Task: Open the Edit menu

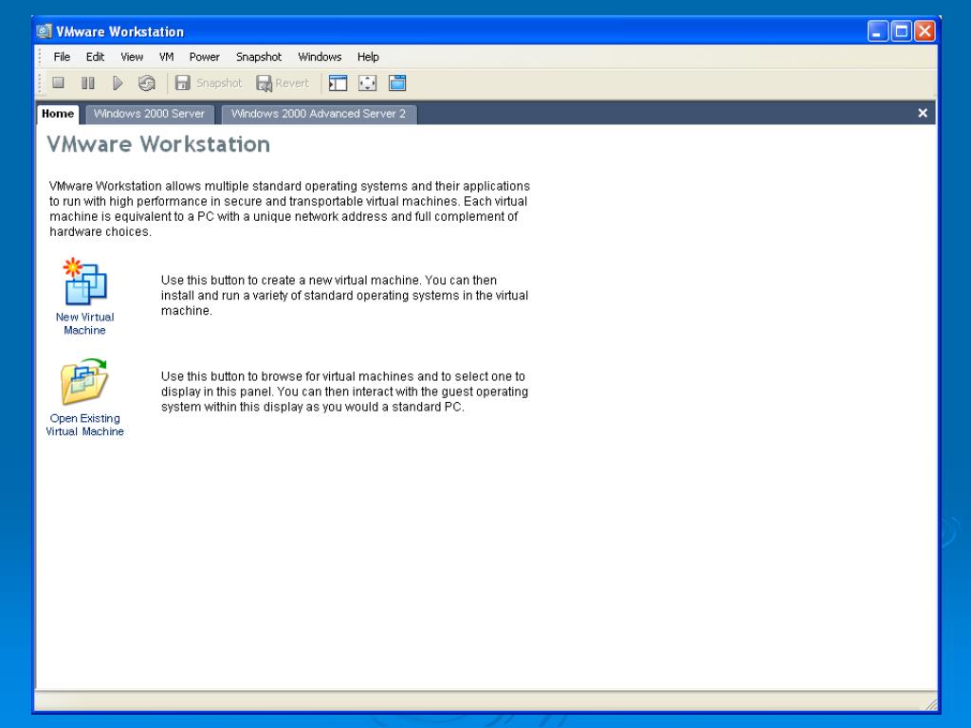Action: click(x=95, y=57)
